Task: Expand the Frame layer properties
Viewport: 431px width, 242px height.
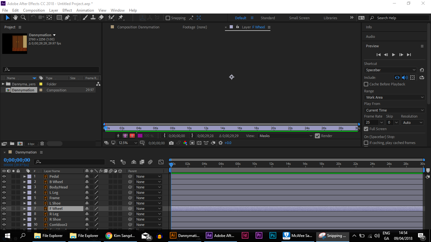Action: tap(25, 198)
